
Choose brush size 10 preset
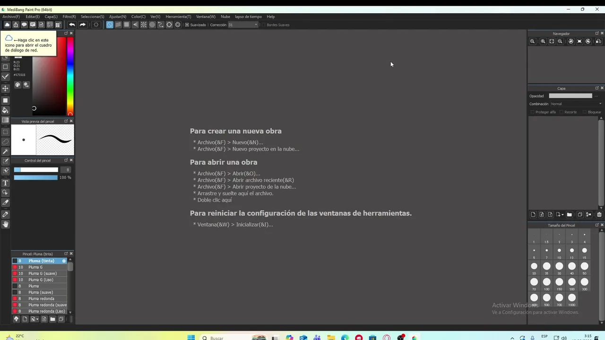click(x=559, y=252)
